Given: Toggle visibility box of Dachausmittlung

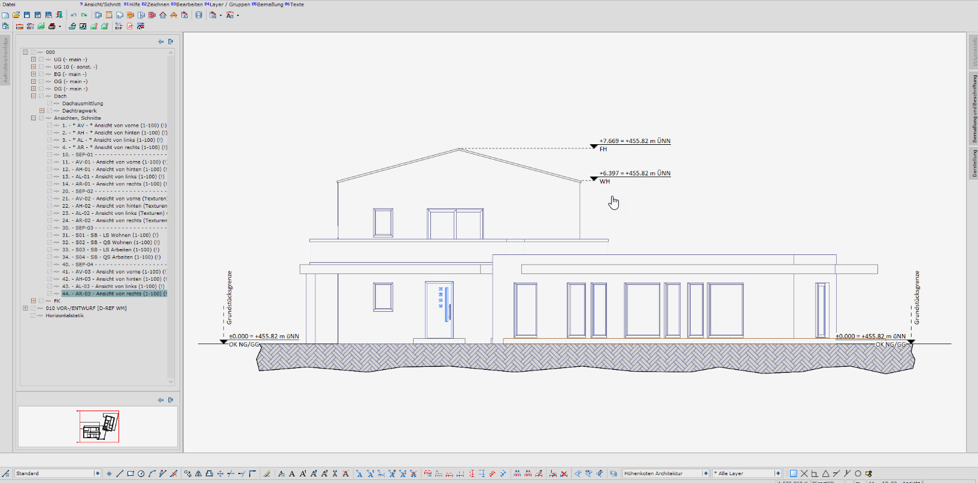Looking at the screenshot, I should tap(50, 104).
